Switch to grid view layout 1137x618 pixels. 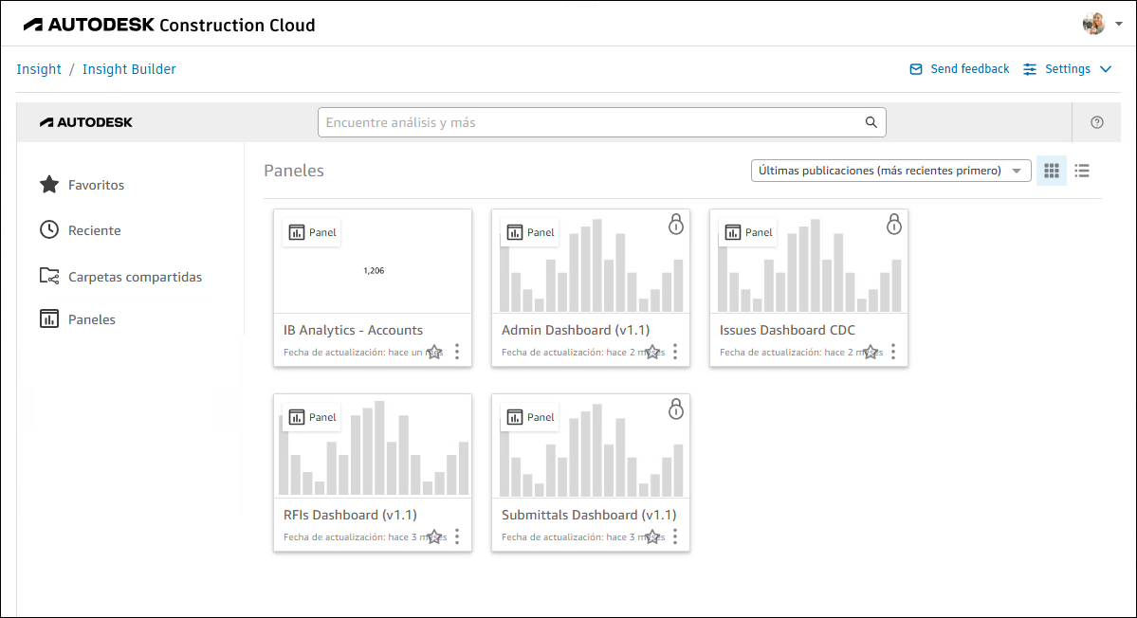pos(1051,171)
